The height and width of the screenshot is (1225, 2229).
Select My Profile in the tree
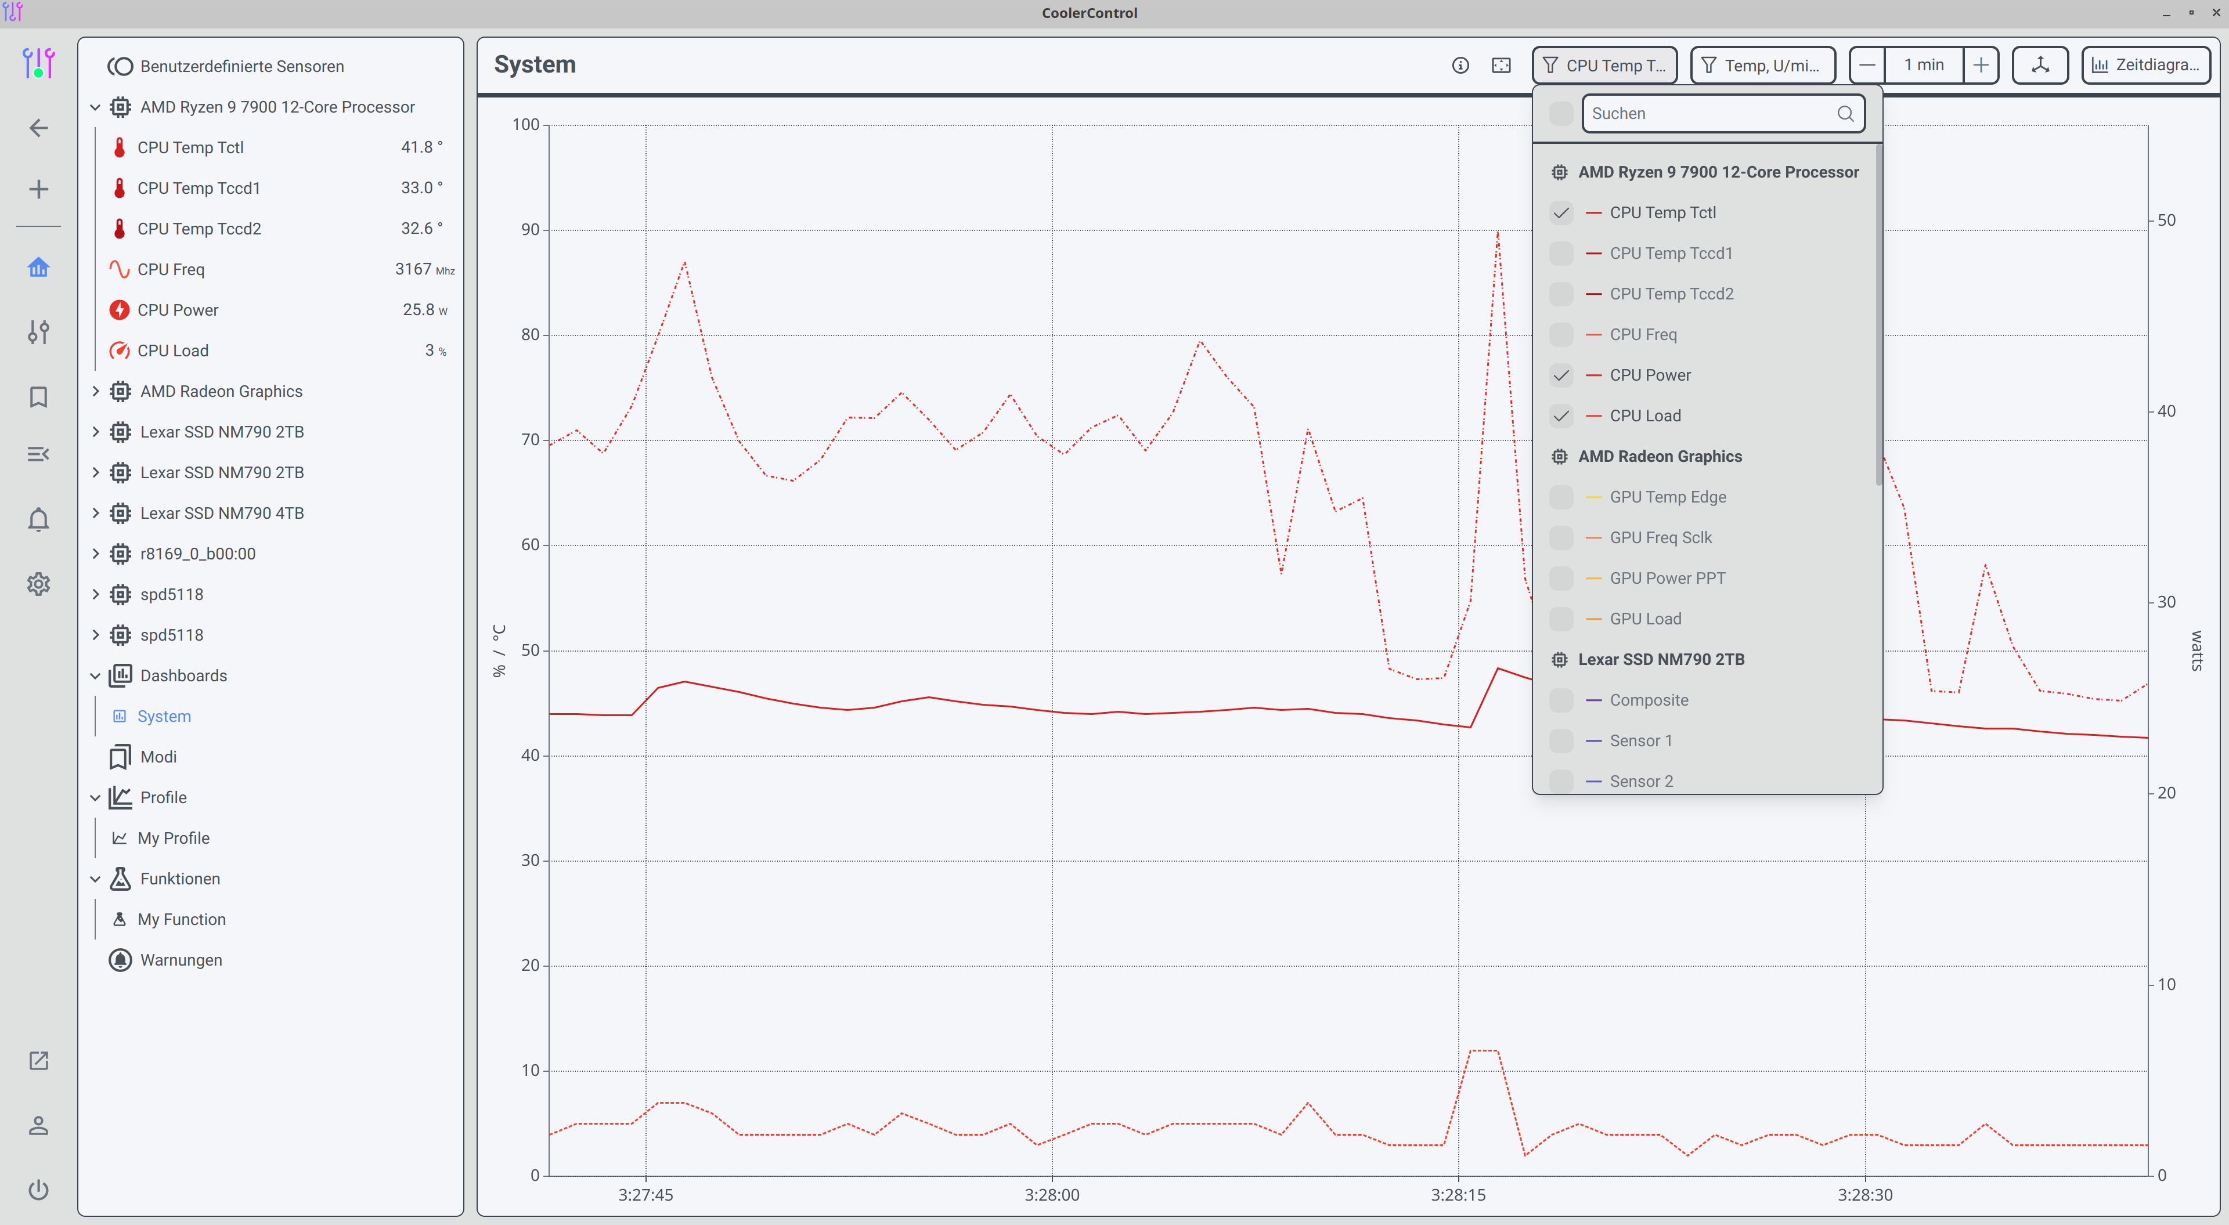point(173,839)
